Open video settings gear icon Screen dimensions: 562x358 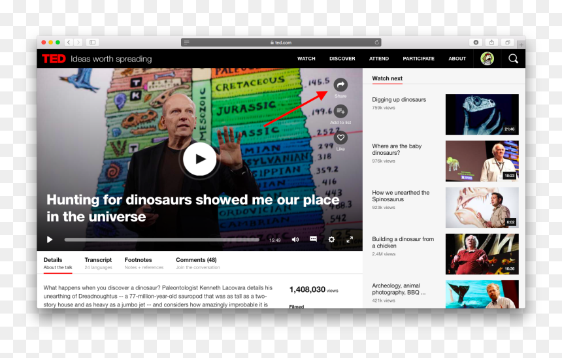(x=331, y=239)
